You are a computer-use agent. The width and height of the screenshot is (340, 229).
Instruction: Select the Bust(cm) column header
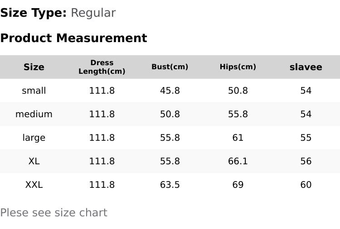coord(170,67)
